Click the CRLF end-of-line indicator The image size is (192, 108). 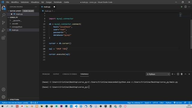coord(162,103)
